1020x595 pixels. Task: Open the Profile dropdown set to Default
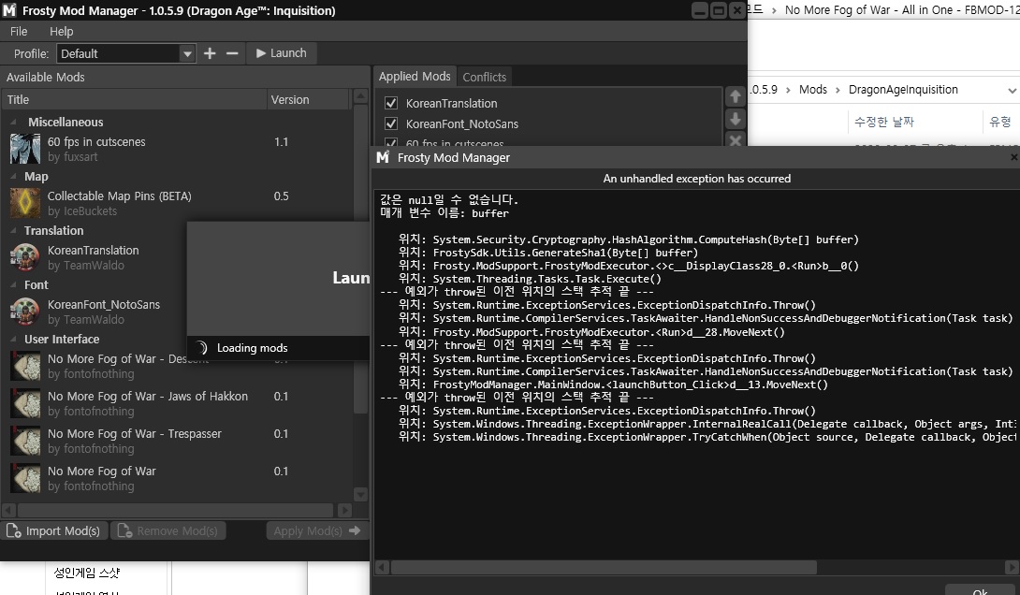[126, 53]
